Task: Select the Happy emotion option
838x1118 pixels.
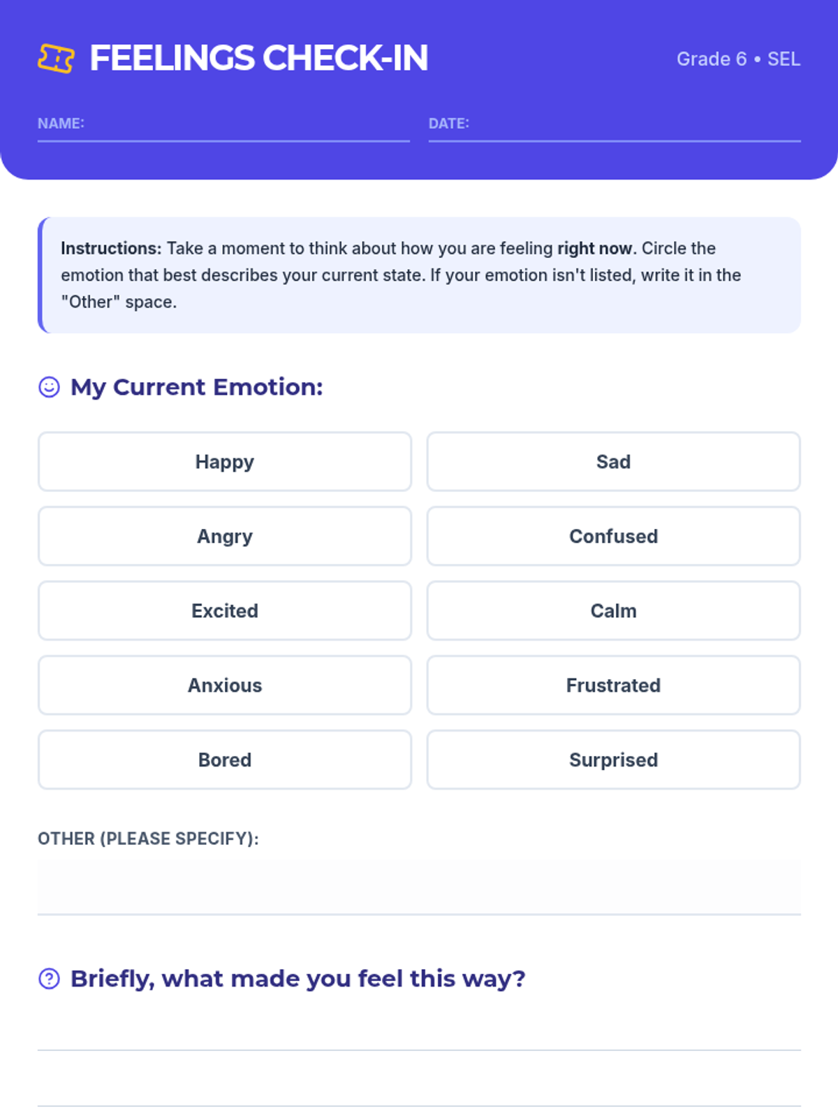Action: pyautogui.click(x=224, y=462)
